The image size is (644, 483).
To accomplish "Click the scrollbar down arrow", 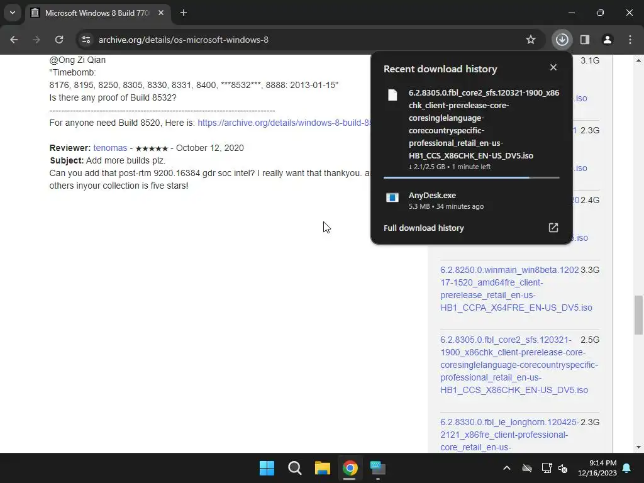I will (x=638, y=447).
